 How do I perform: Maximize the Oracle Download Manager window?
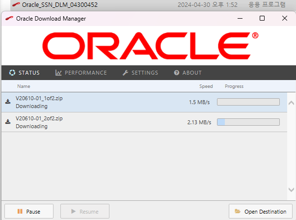click(262, 18)
